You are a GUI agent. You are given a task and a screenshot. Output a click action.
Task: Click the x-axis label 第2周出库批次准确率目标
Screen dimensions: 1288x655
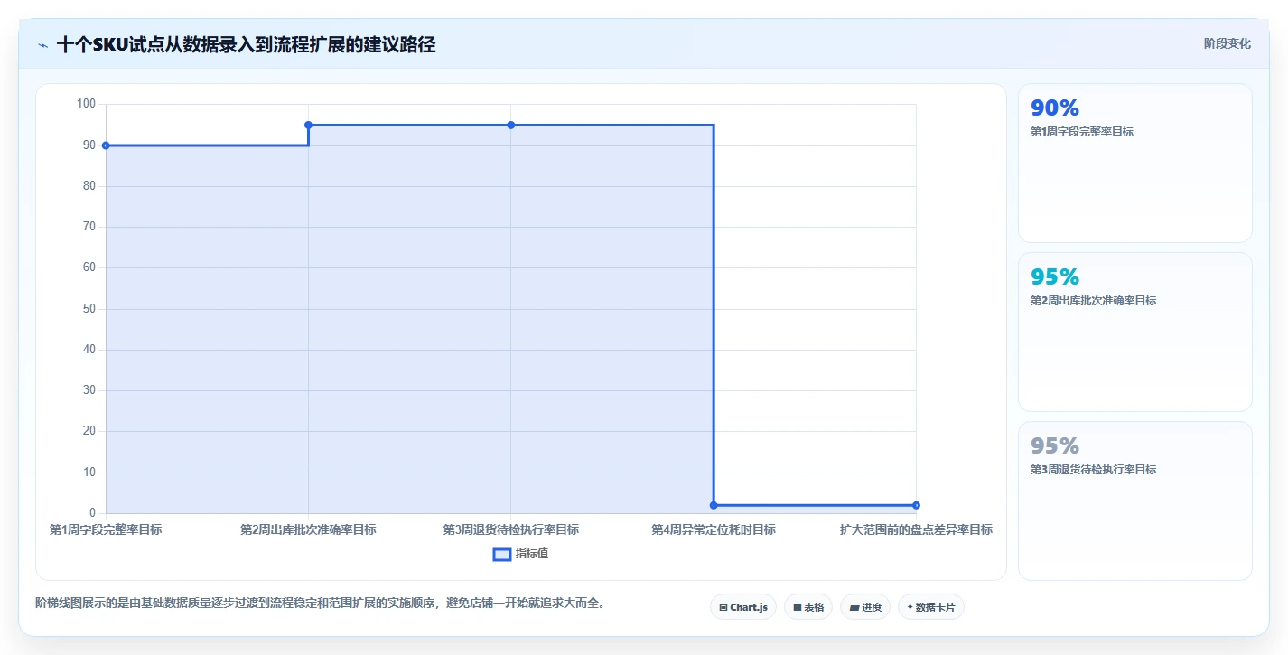pyautogui.click(x=308, y=529)
